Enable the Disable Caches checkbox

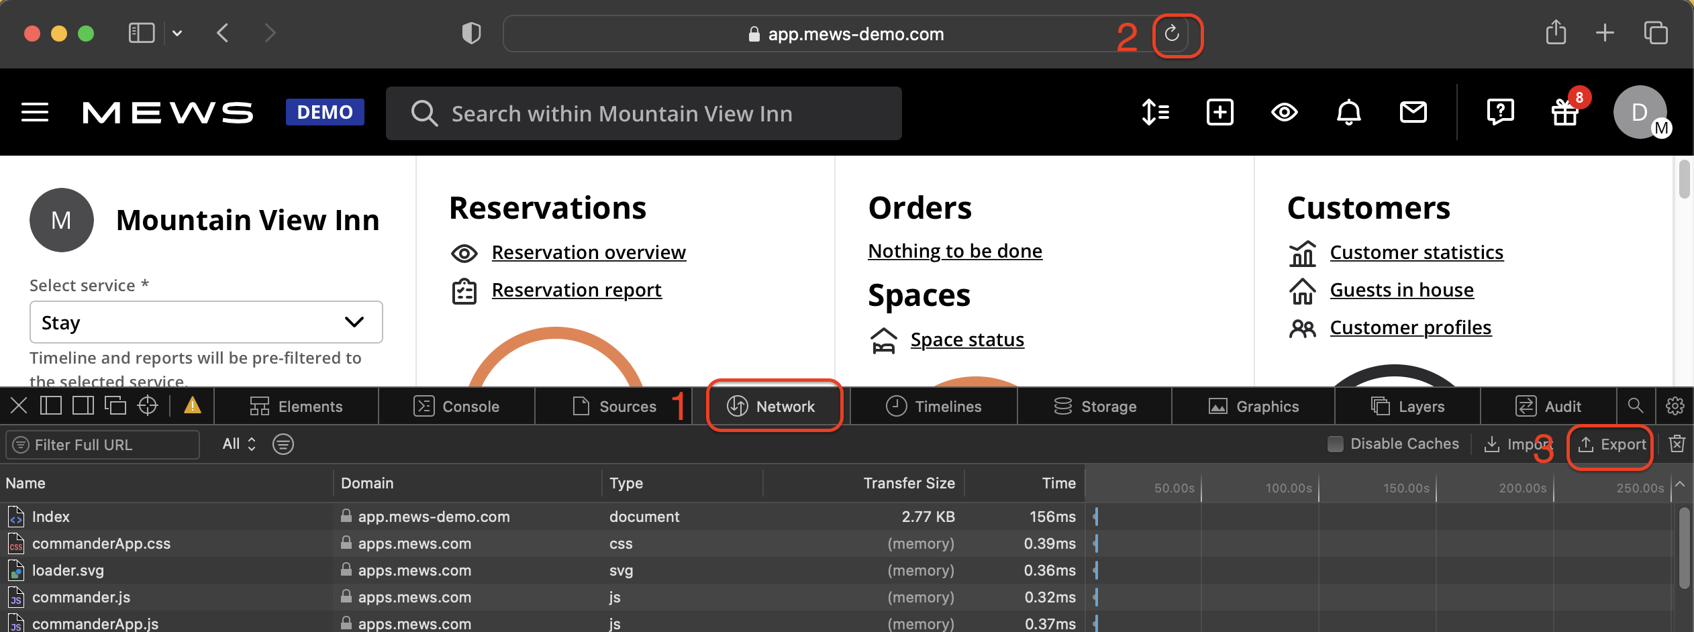click(1336, 443)
